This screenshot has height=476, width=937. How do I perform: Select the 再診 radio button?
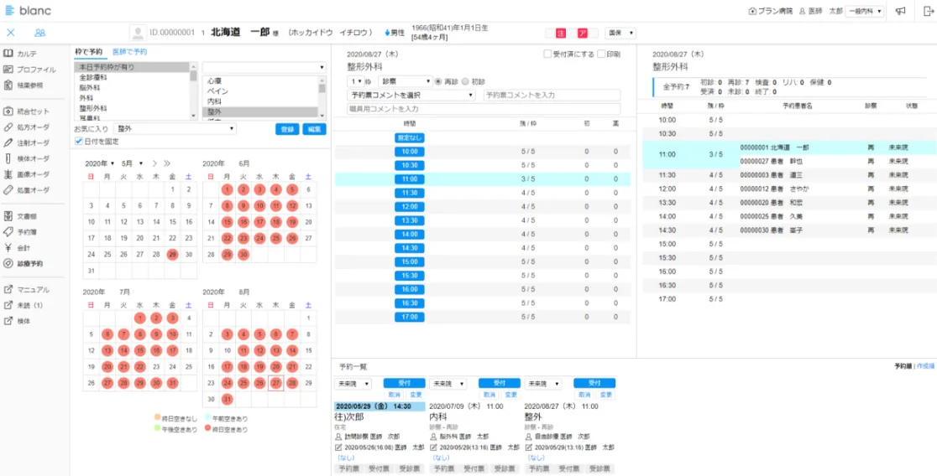pos(438,81)
